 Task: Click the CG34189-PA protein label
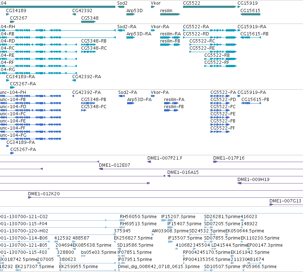[x=21, y=142]
